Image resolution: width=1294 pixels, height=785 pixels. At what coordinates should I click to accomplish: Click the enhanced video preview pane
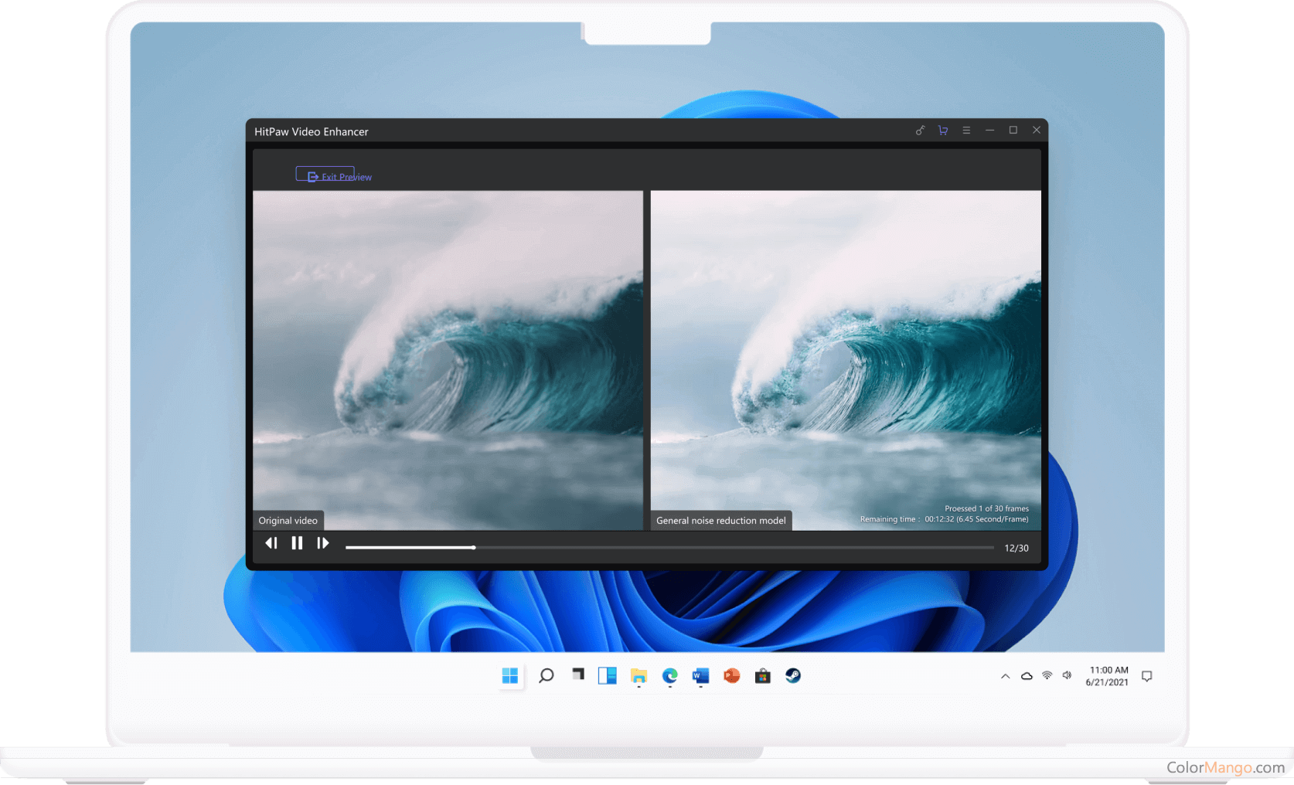846,360
